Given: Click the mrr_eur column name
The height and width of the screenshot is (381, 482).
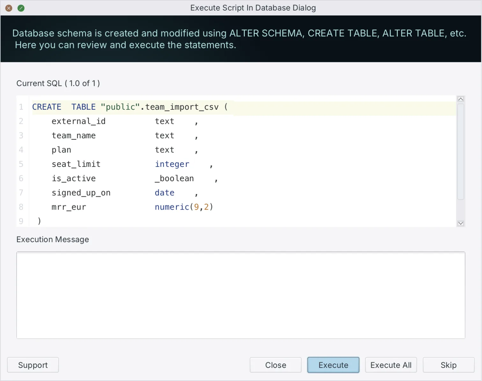Looking at the screenshot, I should pyautogui.click(x=69, y=207).
